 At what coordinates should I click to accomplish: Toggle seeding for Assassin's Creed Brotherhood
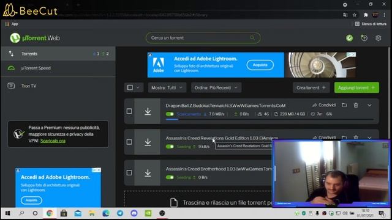point(170,177)
